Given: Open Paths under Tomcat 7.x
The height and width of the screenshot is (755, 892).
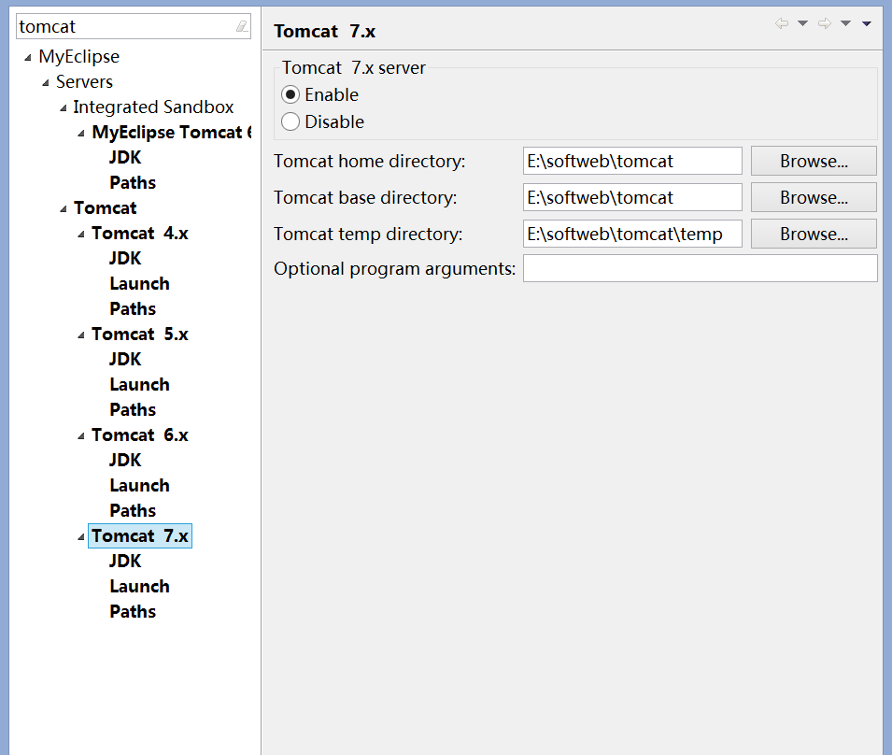Looking at the screenshot, I should coord(133,612).
